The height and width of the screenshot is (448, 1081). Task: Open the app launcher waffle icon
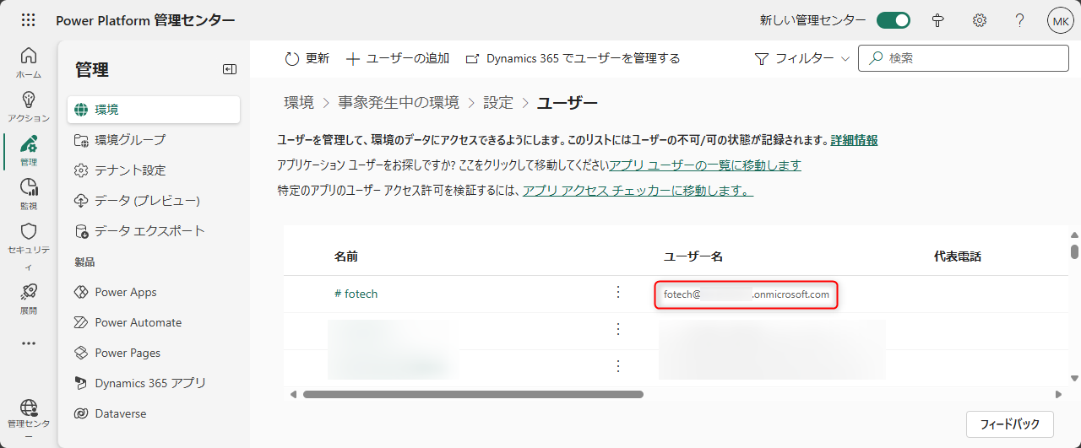(x=28, y=20)
